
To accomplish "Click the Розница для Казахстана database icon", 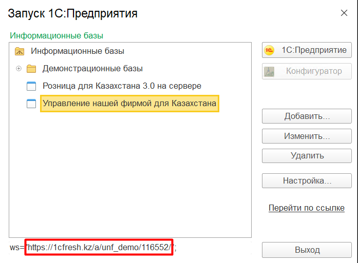I will click(x=31, y=86).
